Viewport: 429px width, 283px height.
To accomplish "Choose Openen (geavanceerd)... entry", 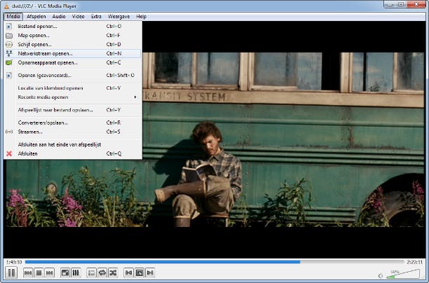I will coord(73,75).
